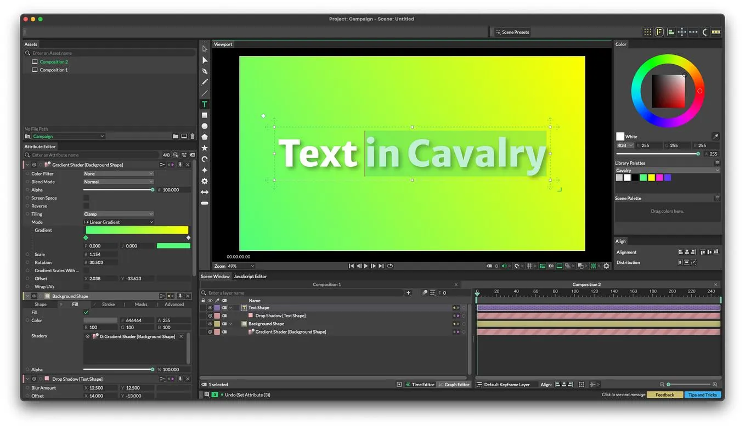Viewport: 745px width, 428px height.
Task: Open Scene Palette hamburger menu
Action: [x=717, y=198]
